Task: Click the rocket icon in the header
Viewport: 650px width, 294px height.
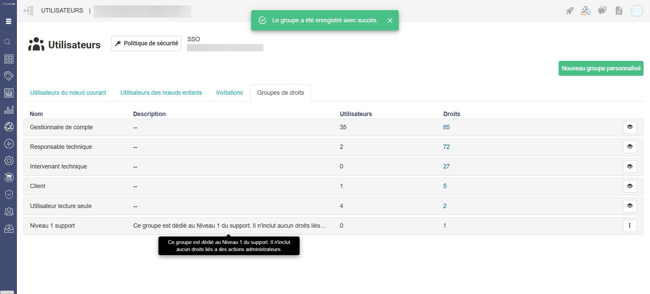Action: click(570, 11)
